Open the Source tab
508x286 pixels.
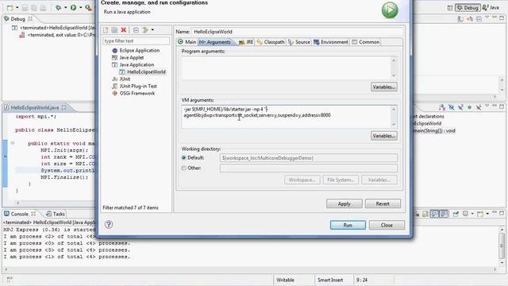click(x=299, y=42)
